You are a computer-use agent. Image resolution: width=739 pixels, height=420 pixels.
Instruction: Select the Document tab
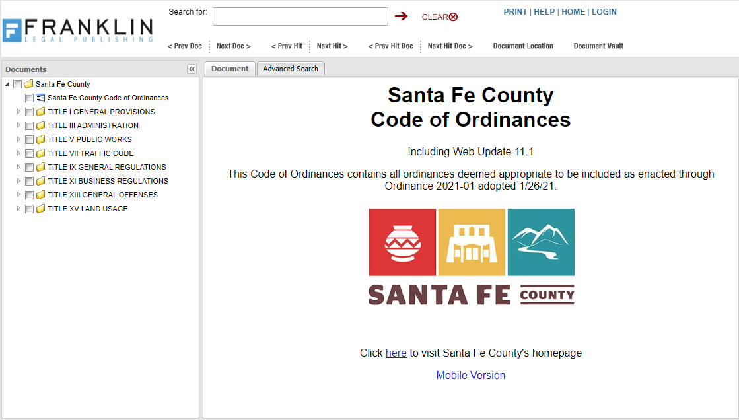click(230, 68)
